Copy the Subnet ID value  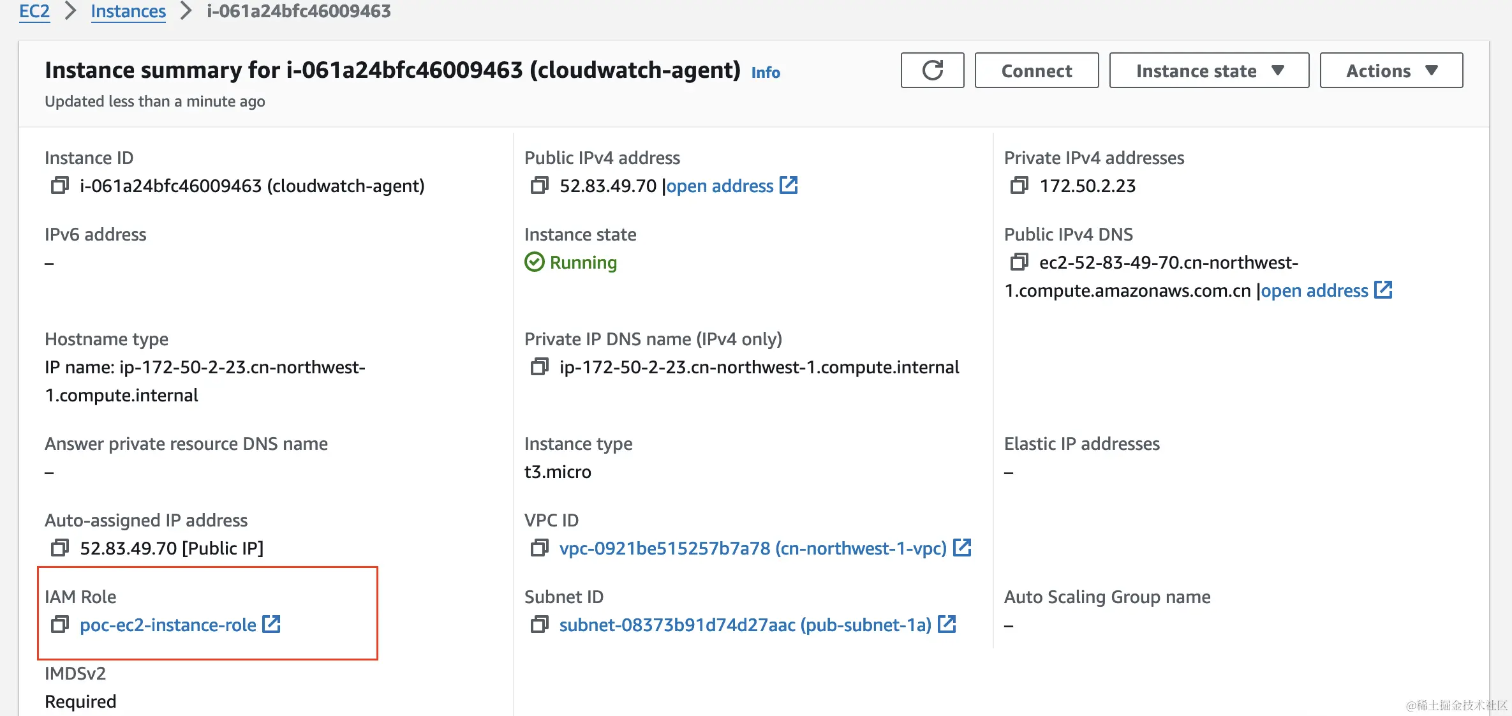tap(539, 625)
